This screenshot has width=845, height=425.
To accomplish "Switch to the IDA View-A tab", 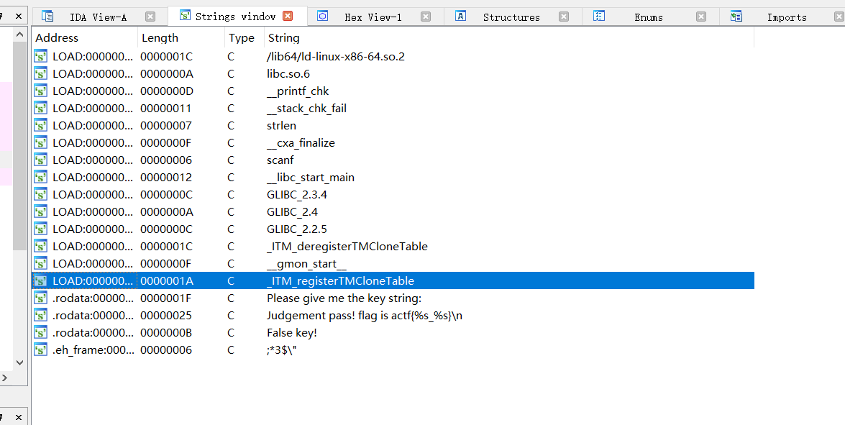I will (97, 17).
